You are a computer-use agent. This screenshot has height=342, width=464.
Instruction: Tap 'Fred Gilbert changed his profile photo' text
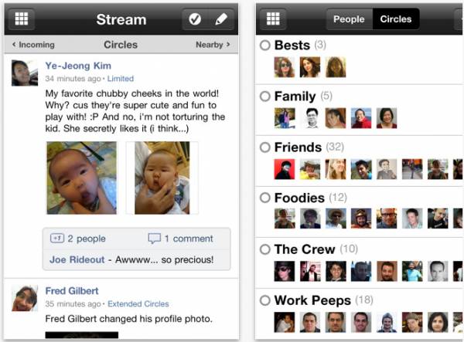click(x=129, y=319)
